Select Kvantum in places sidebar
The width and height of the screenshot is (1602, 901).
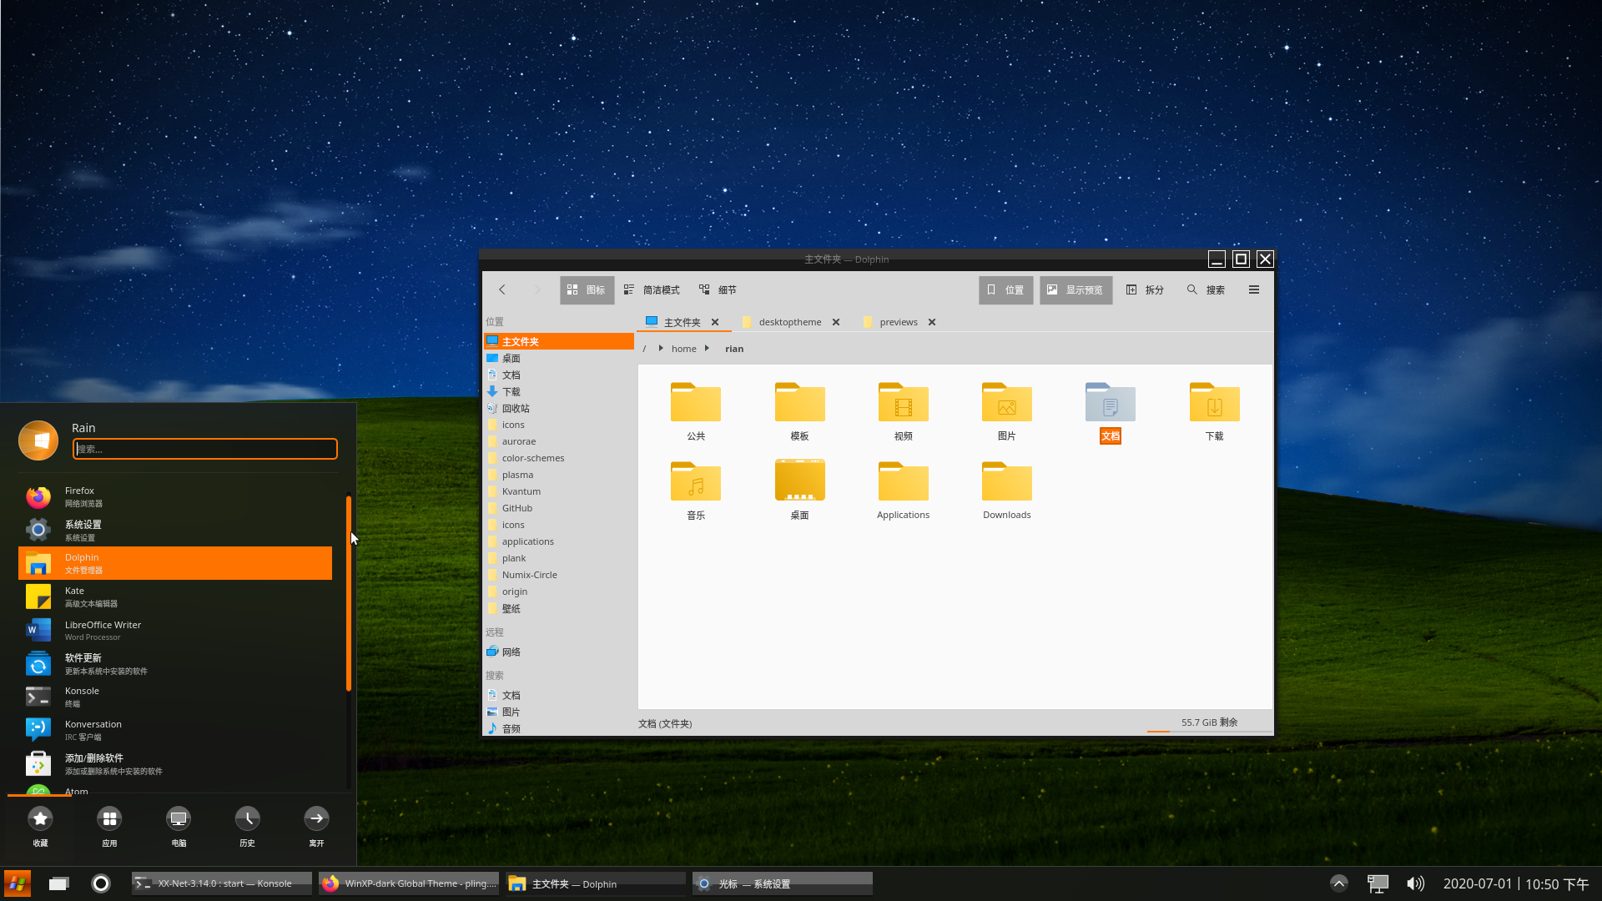click(x=558, y=491)
